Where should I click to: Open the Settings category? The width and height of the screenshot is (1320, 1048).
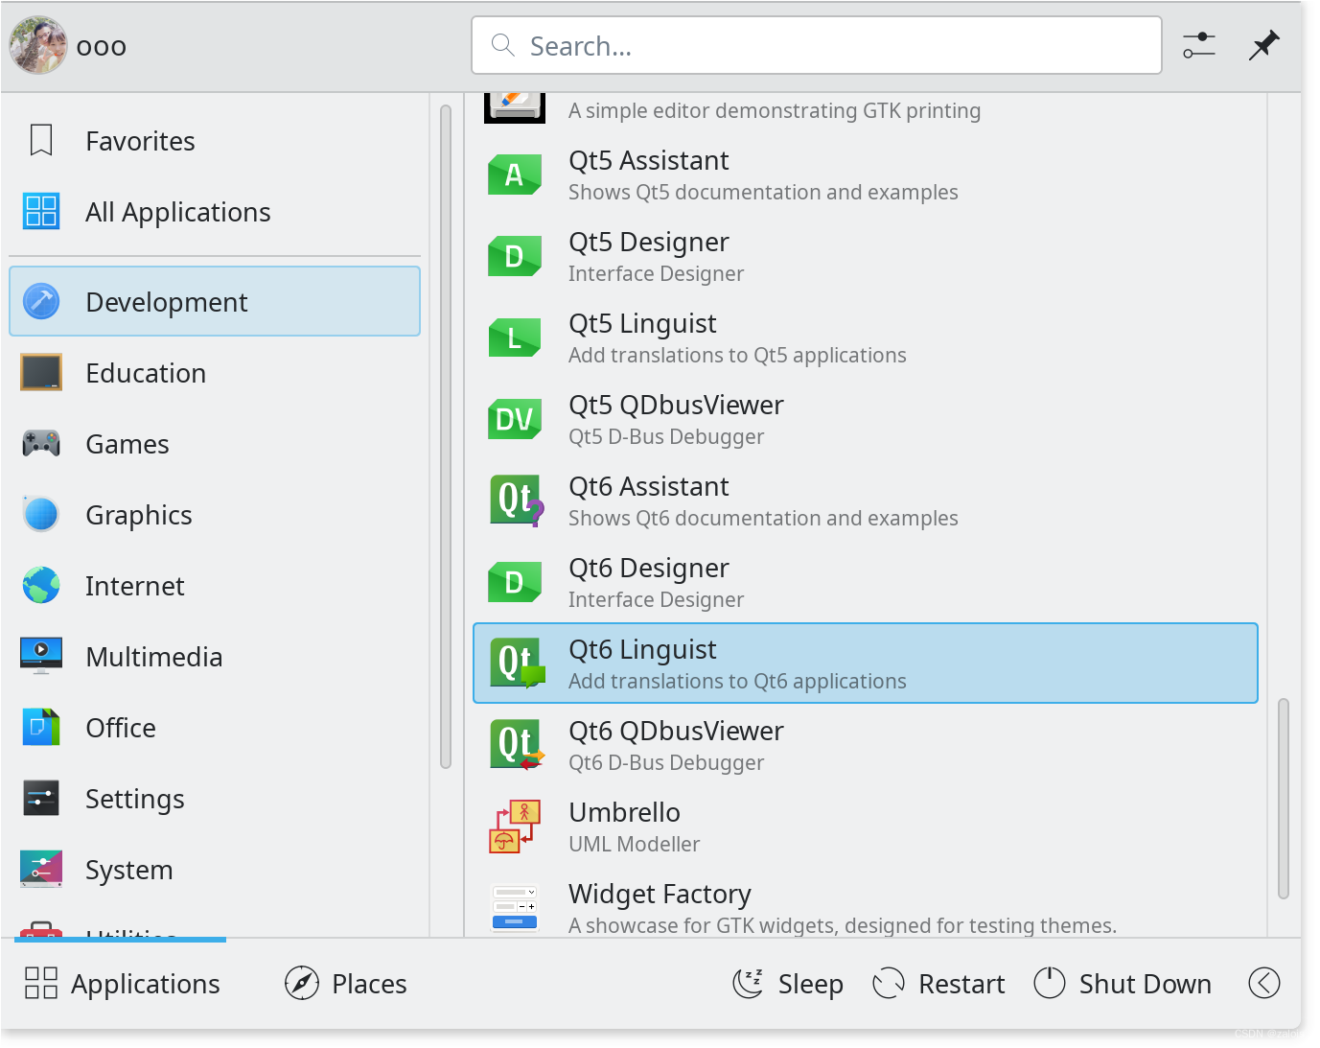215,799
